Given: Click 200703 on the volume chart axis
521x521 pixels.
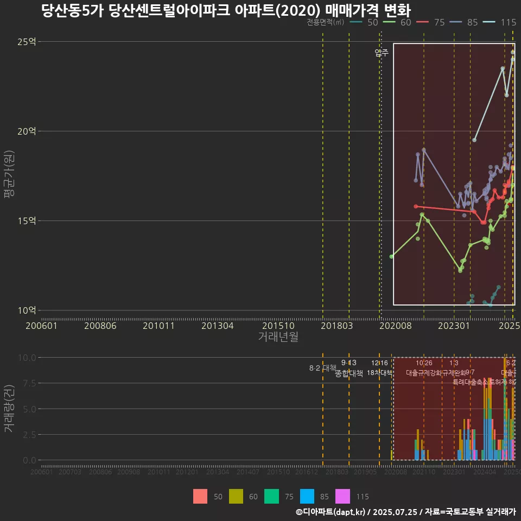Looking at the screenshot, I should [70, 472].
